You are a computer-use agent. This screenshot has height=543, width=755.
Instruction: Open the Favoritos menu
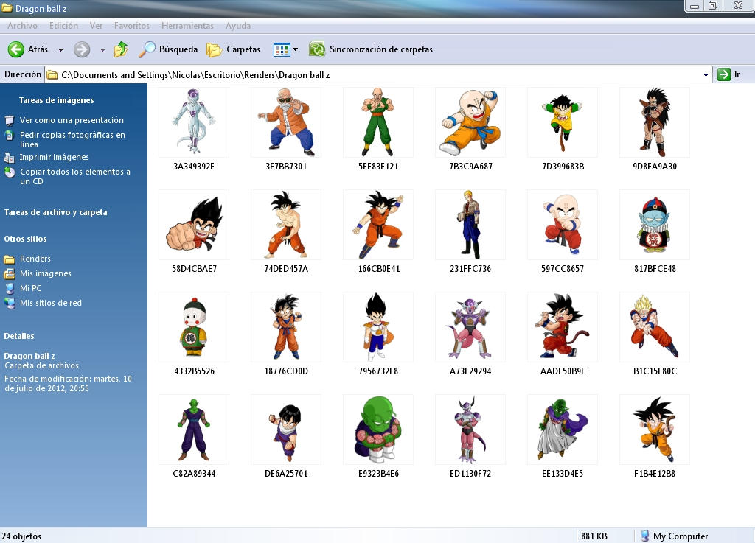click(132, 25)
